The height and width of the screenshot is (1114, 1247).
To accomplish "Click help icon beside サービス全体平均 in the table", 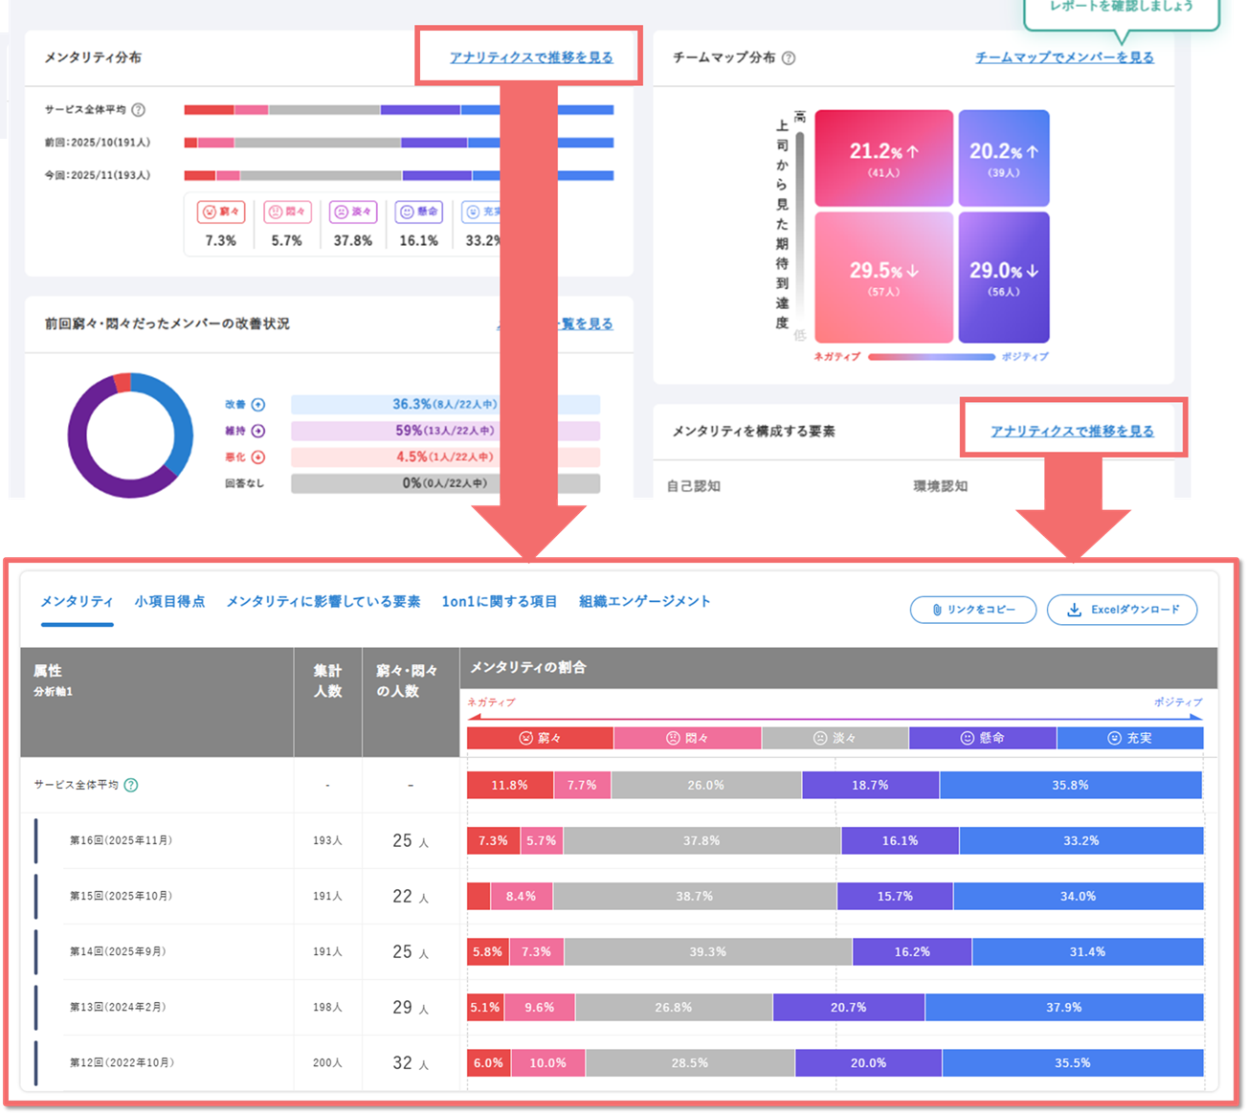I will click(x=131, y=785).
